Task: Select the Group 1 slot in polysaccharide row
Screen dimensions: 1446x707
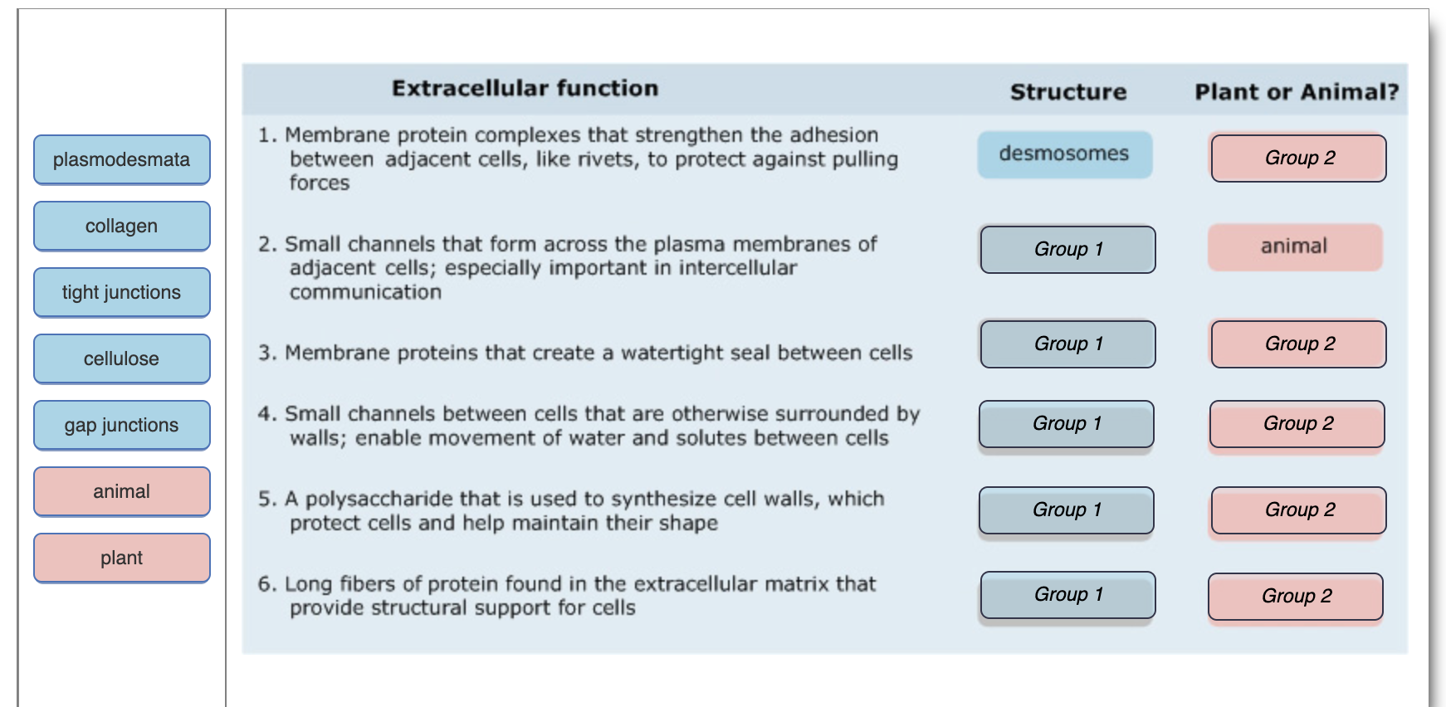Action: 1065,510
